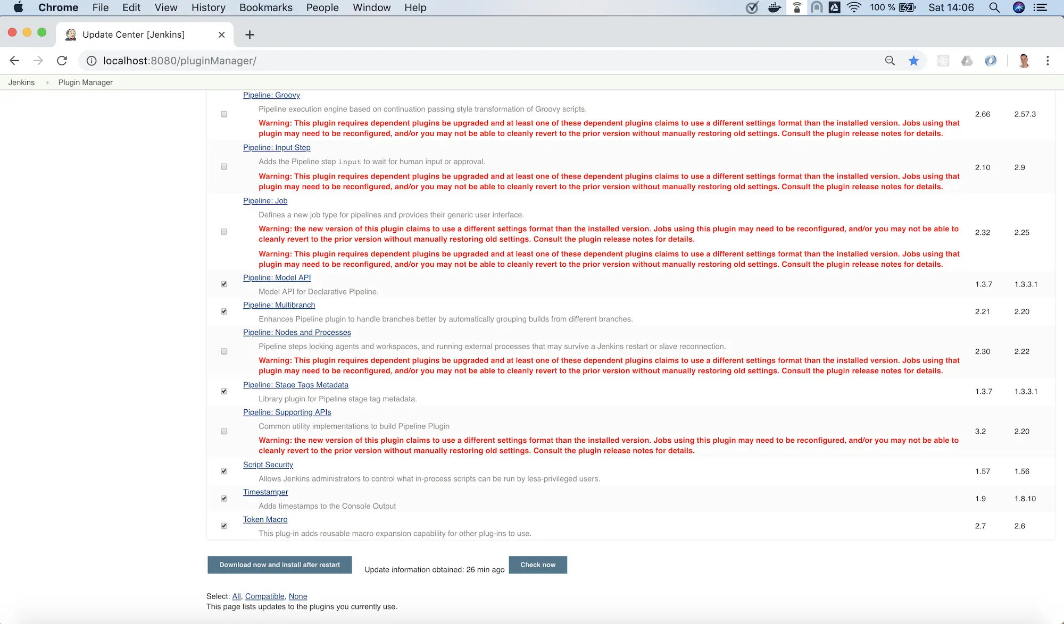Reload the plugin manager page
The height and width of the screenshot is (624, 1064).
click(x=62, y=61)
